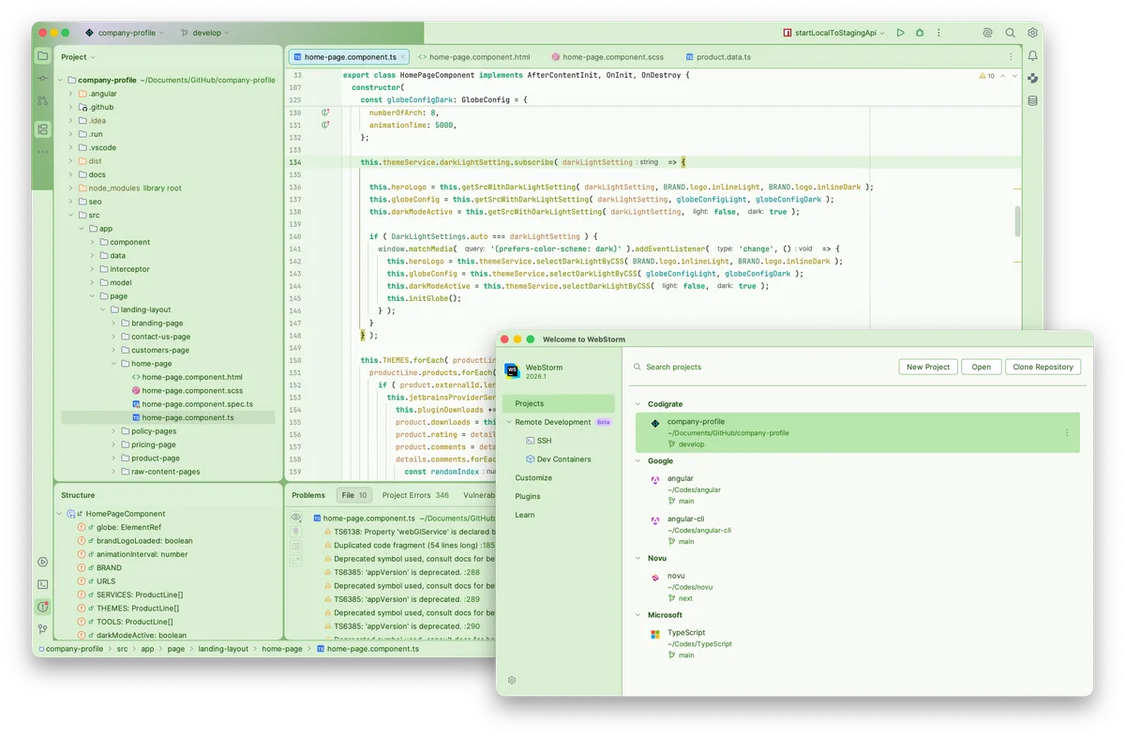This screenshot has height=738, width=1125.
Task: Open Learn in the Welcome sidebar
Action: [x=525, y=515]
